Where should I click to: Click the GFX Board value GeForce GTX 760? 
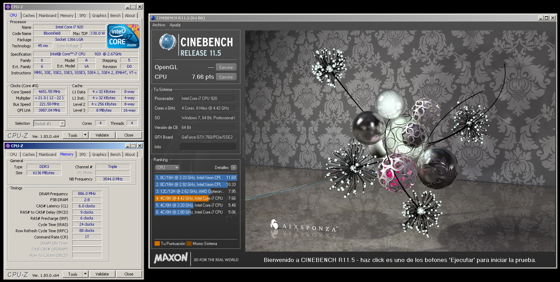click(208, 137)
